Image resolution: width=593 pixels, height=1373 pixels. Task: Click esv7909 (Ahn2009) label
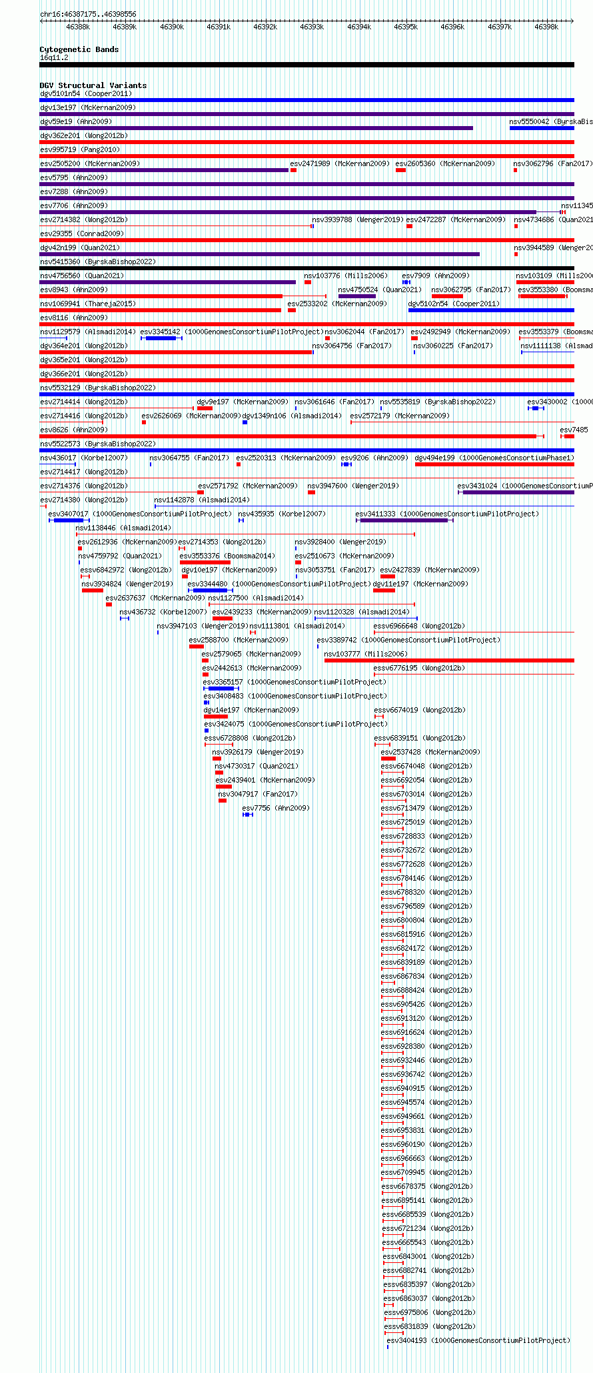pos(436,276)
